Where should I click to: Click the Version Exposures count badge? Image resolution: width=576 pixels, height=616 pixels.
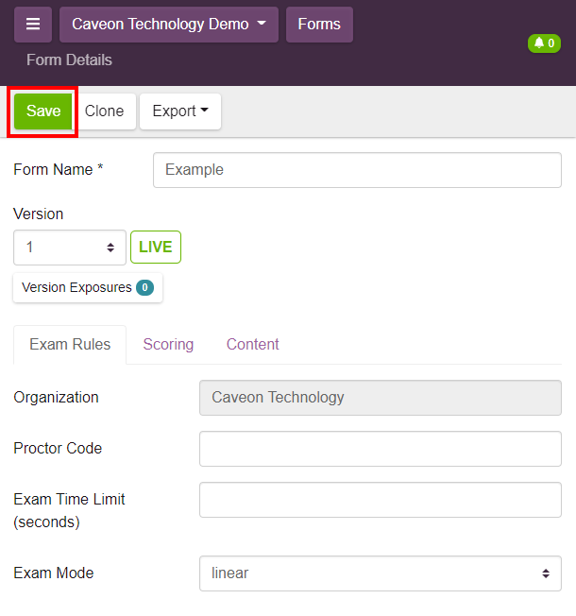pos(144,287)
